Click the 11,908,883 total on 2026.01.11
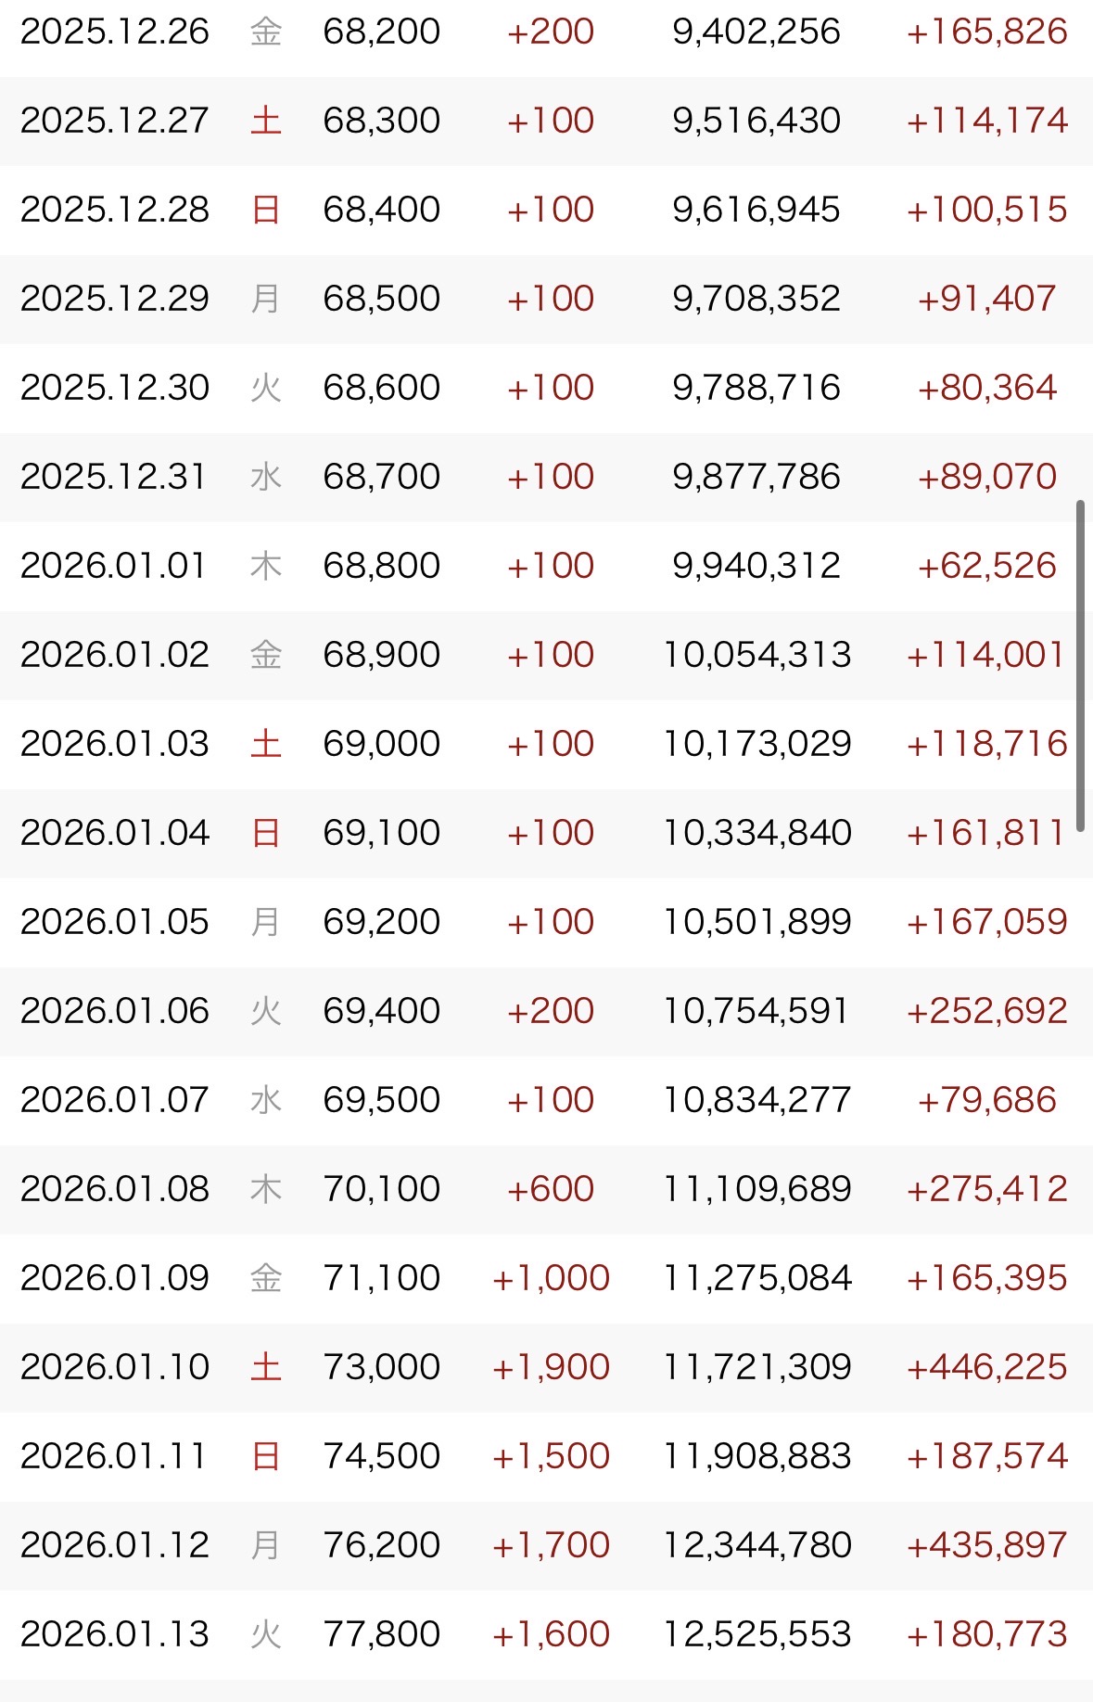Viewport: 1093px width, 1702px height. (x=756, y=1456)
